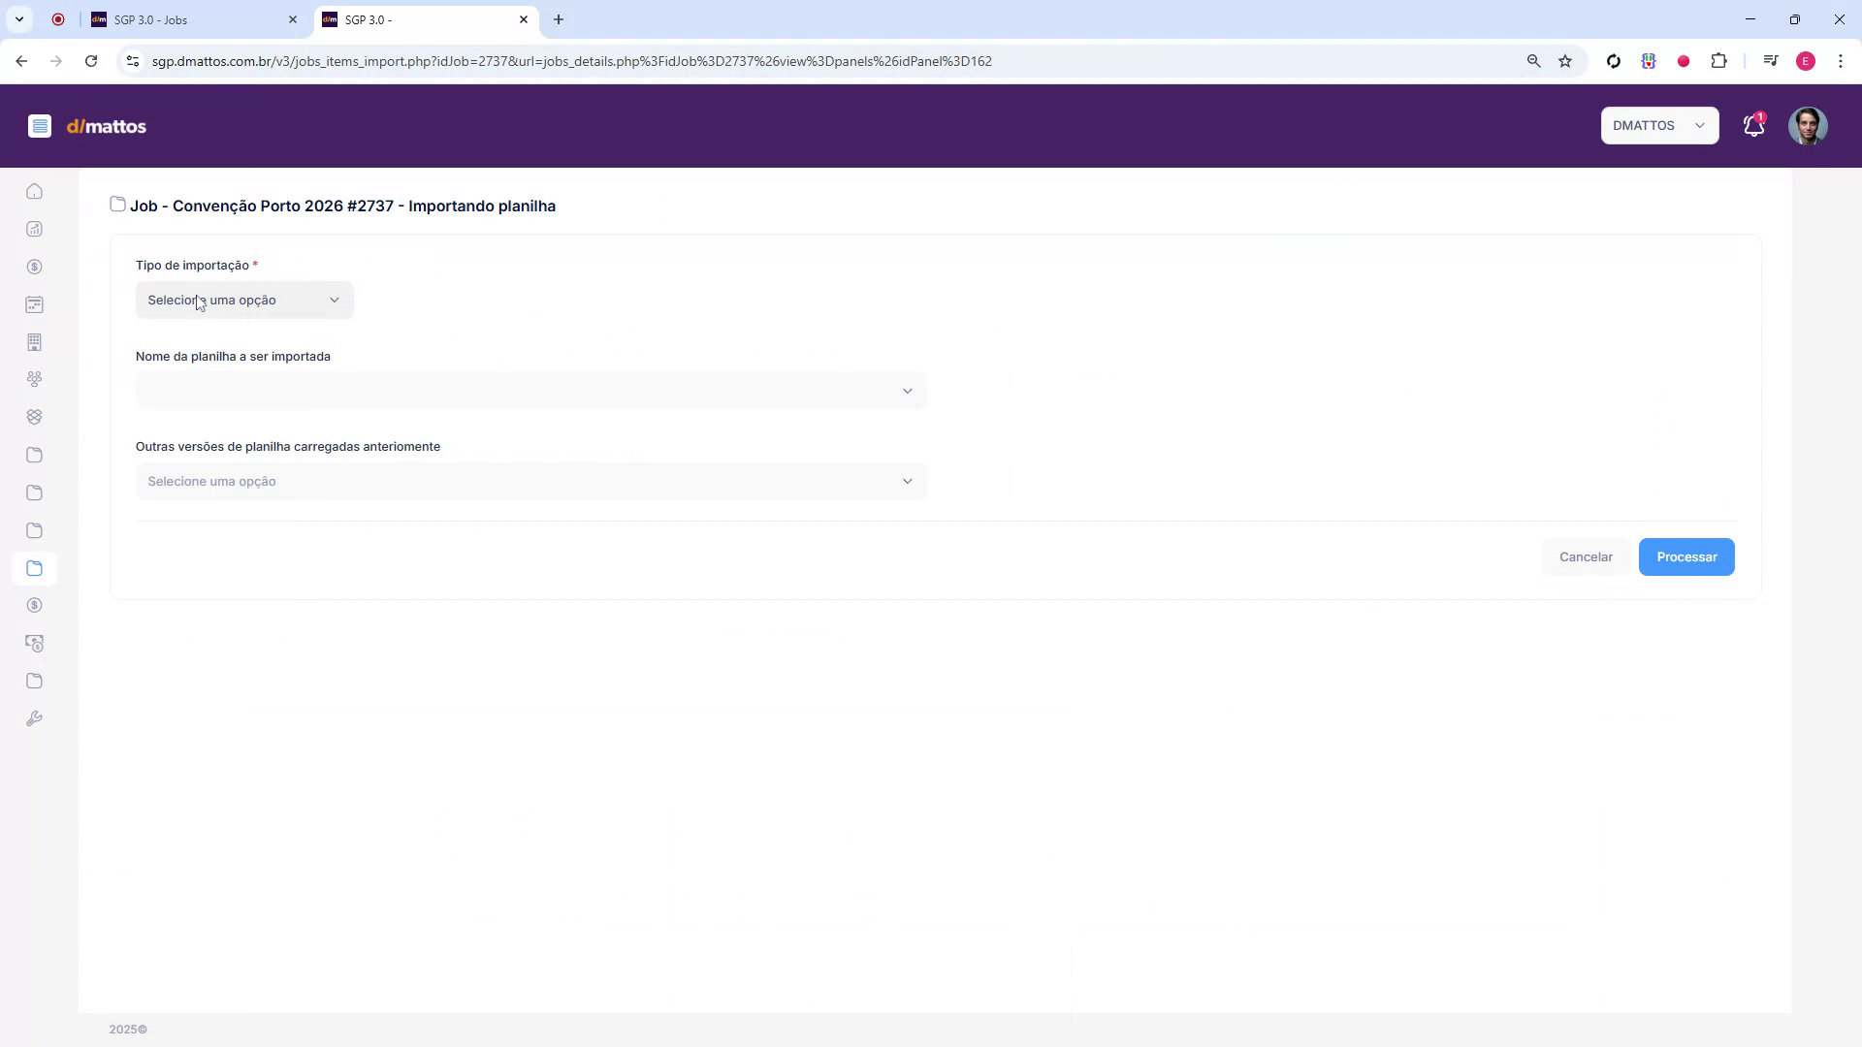This screenshot has width=1862, height=1047.
Task: Click the dmattos hamburger menu icon
Action: click(x=40, y=125)
